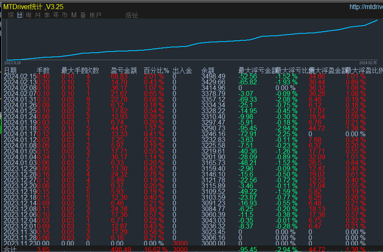Click the total percentage 16.62 %
This screenshot has height=252, width=383.
[156, 250]
